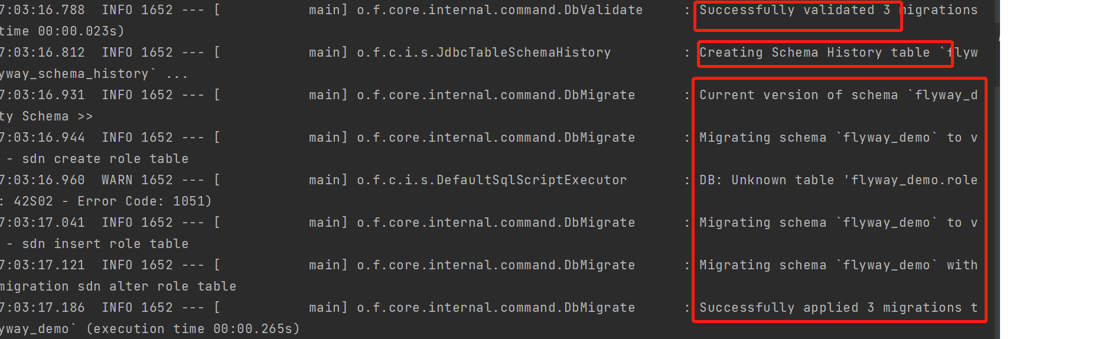1101x339 pixels.
Task: Click the 7:03:16.788 timestamp
Action: coord(43,10)
